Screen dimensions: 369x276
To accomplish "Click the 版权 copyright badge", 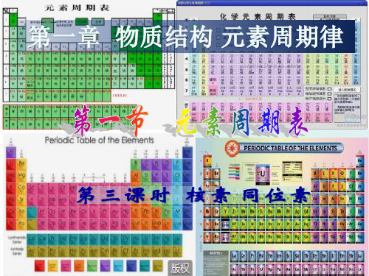I will coord(180,268).
